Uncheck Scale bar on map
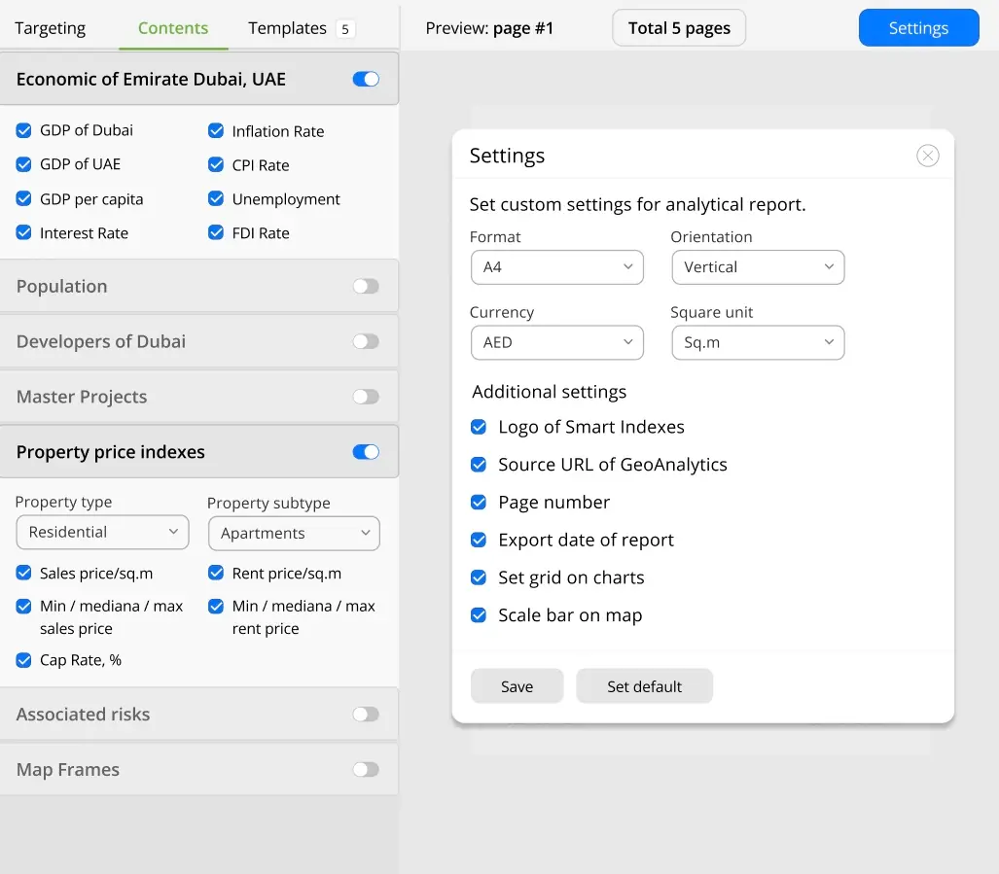 click(x=479, y=615)
